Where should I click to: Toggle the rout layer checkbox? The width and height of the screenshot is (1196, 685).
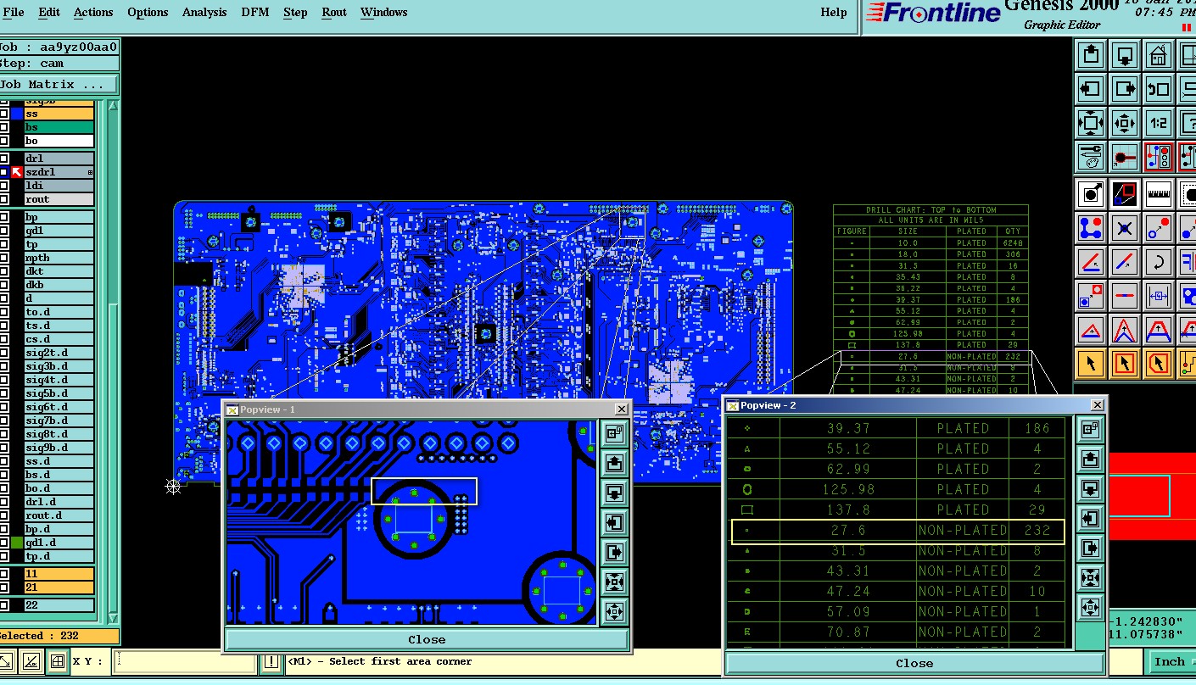point(4,199)
